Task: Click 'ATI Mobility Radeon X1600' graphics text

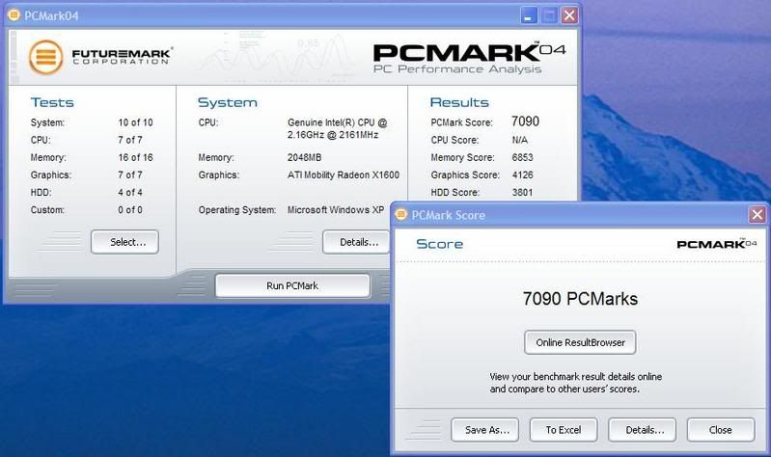Action: pos(344,175)
